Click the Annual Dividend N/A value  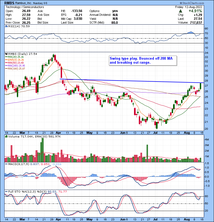tap(115, 15)
